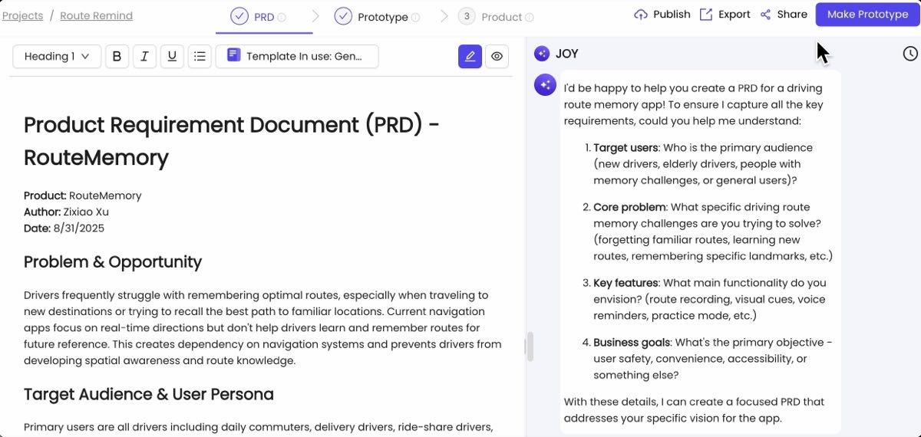Open the Projects breadcrumb link
921x437 pixels.
click(22, 15)
